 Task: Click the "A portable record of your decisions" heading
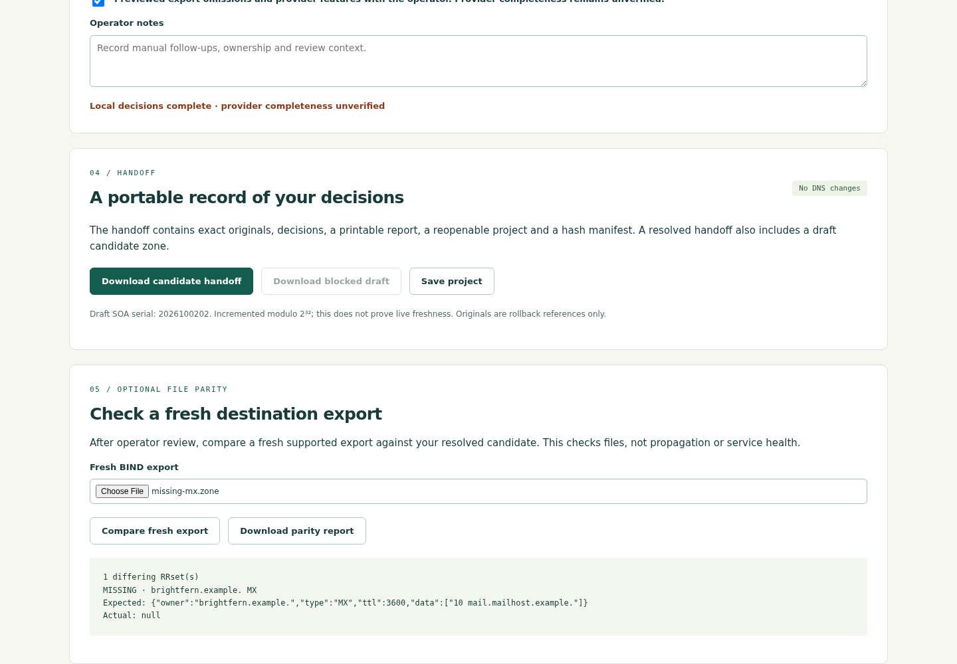click(x=247, y=197)
